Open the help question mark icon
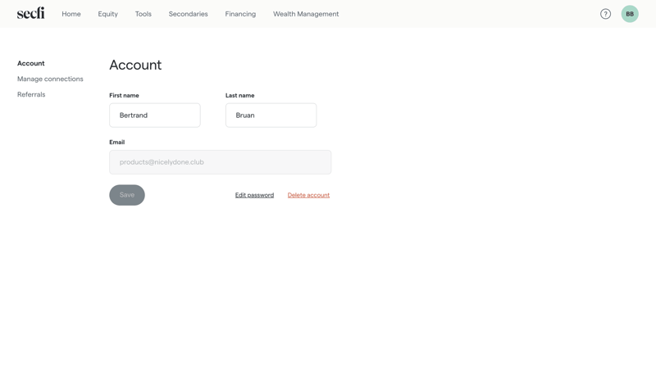Image resolution: width=656 pixels, height=385 pixels. [605, 14]
